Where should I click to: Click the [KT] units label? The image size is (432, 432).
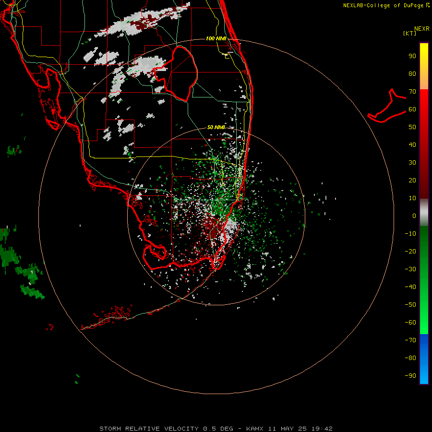coord(409,33)
